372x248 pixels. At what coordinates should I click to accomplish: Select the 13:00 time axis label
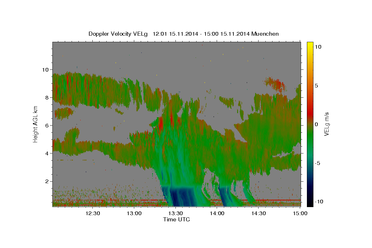point(134,213)
